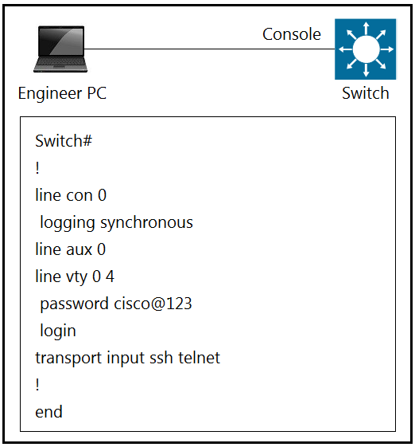Click the console cable line
This screenshot has height=447, width=415.
209,49
